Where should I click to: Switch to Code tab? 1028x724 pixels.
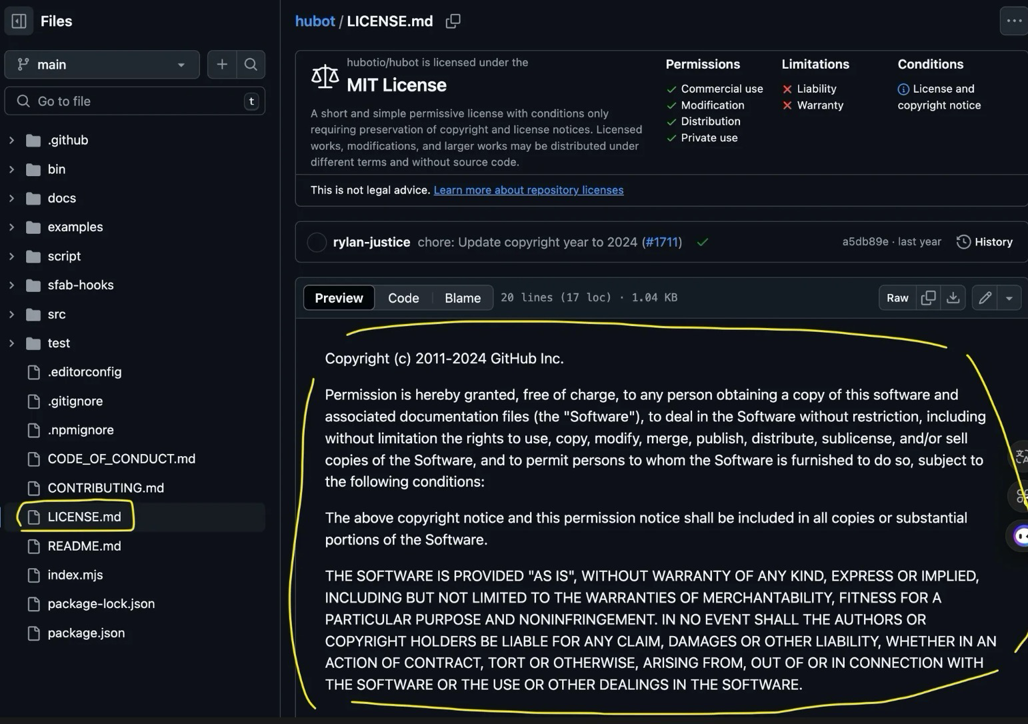403,298
